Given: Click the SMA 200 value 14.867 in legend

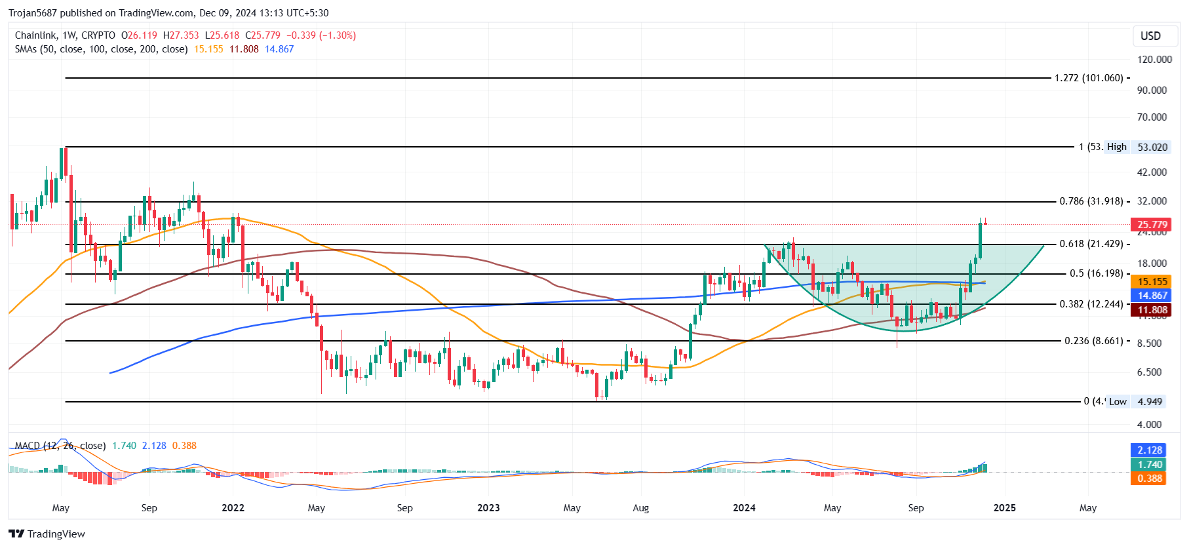Looking at the screenshot, I should click(x=279, y=49).
